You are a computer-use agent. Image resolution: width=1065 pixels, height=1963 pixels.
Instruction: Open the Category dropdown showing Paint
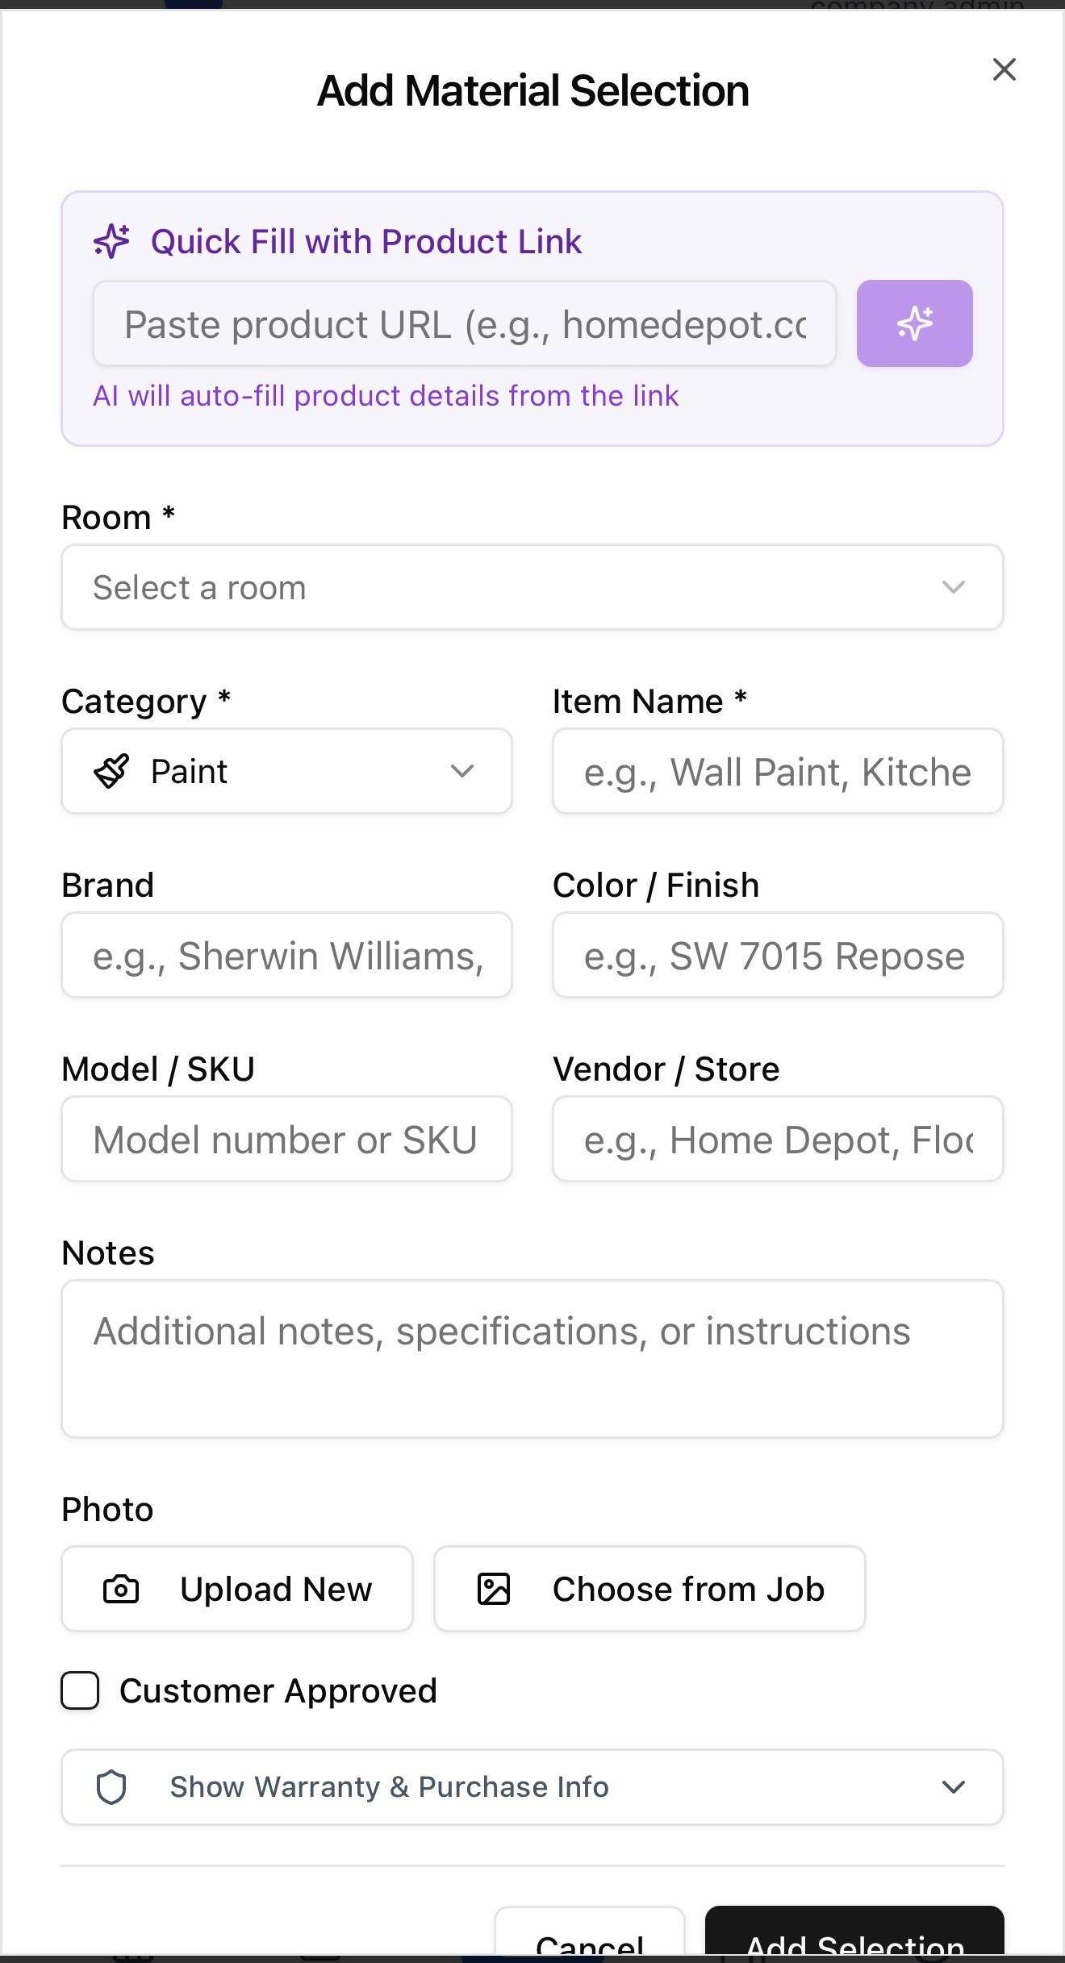[286, 771]
